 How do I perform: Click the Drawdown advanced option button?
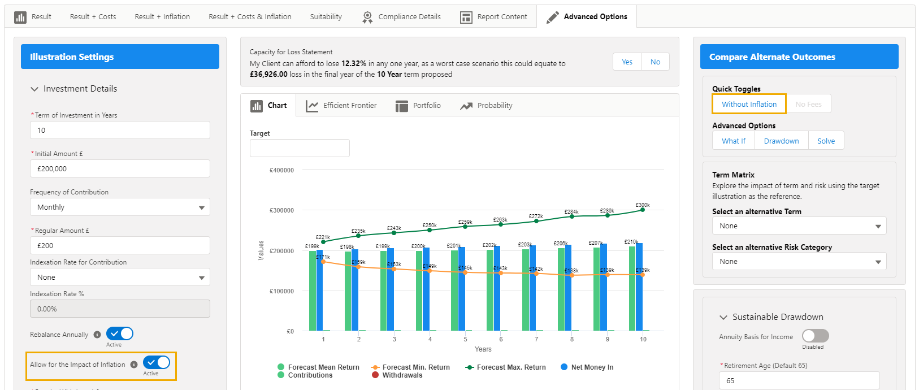[x=781, y=141]
